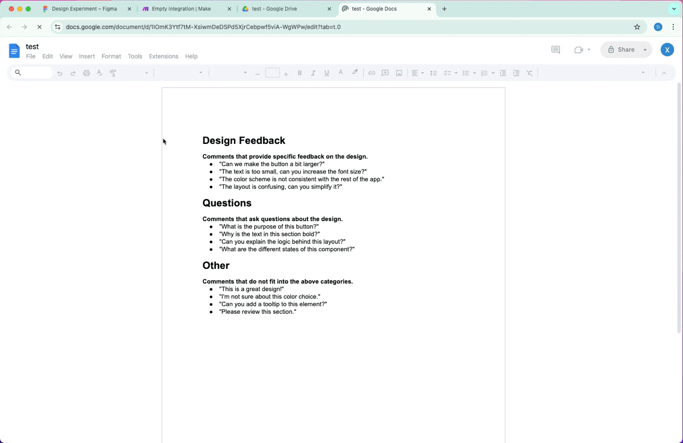The image size is (683, 443).
Task: Open the text alignment dropdown
Action: (422, 73)
